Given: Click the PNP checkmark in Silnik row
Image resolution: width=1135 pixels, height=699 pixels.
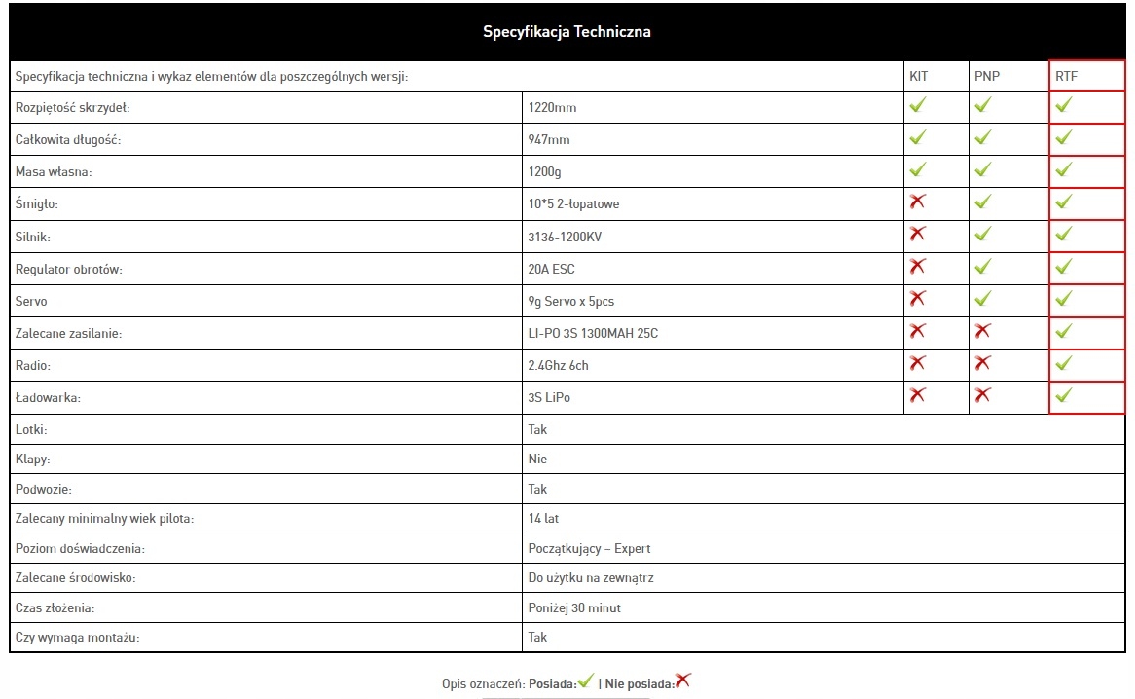Looking at the screenshot, I should coord(983,234).
